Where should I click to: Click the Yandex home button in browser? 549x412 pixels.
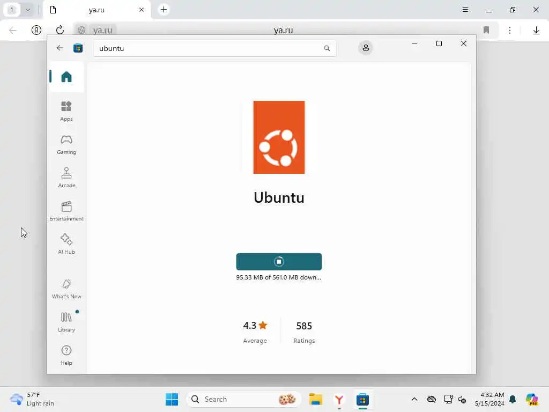pos(36,30)
